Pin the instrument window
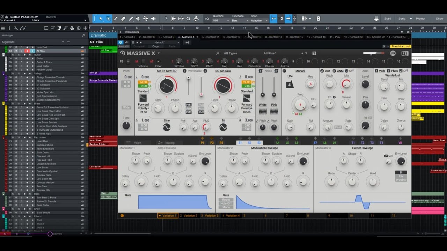Image resolution: width=447 pixels, height=251 pixels. 402,32
